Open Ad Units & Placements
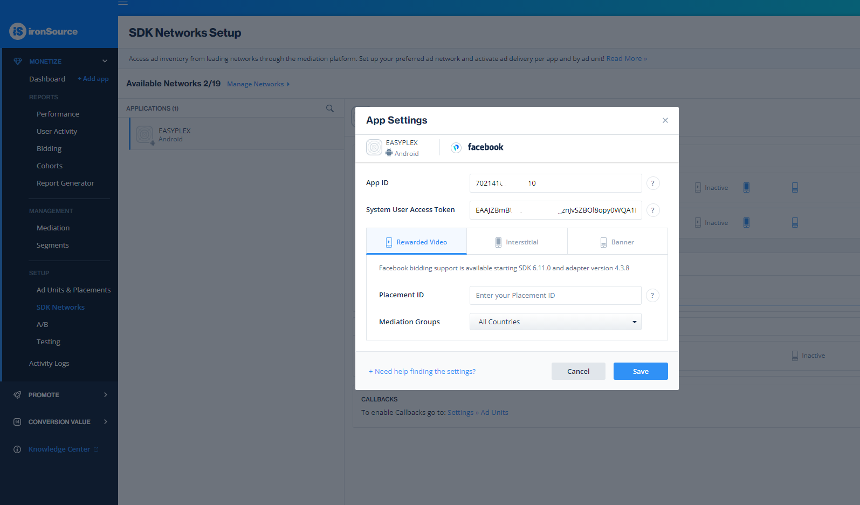 coord(73,290)
